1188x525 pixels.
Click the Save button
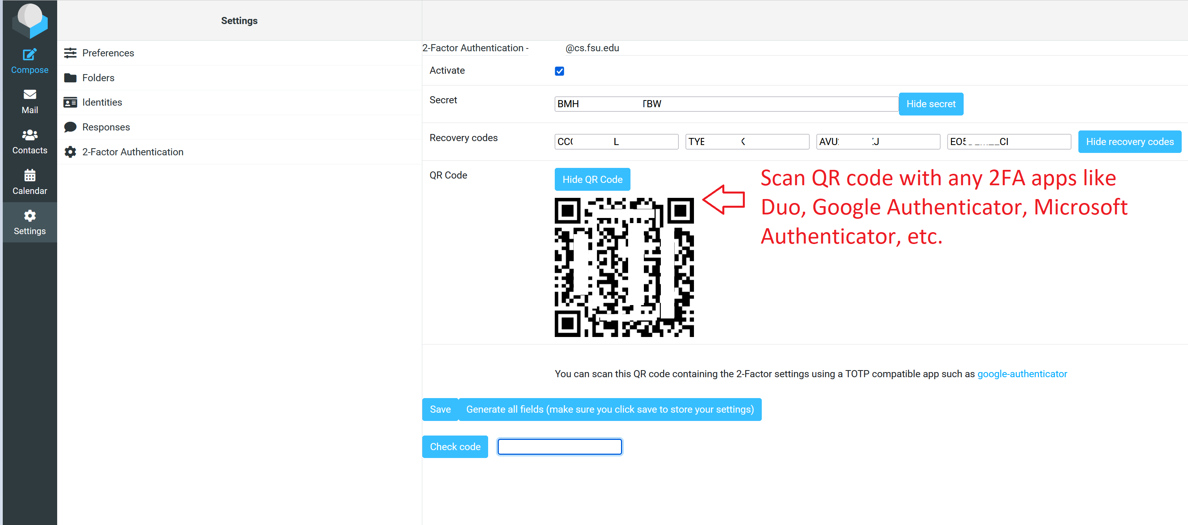pyautogui.click(x=440, y=409)
